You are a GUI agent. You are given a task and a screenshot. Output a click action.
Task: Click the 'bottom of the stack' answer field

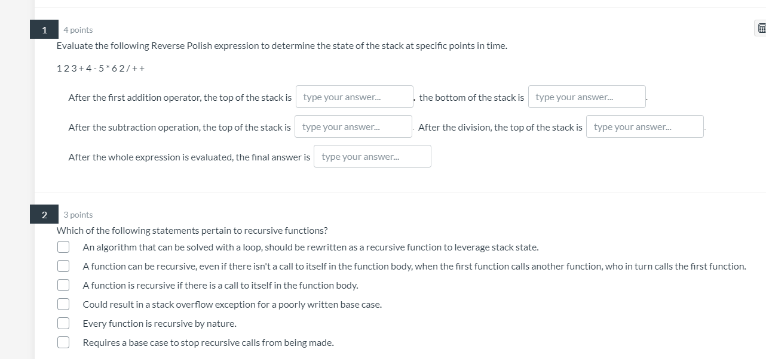(587, 97)
